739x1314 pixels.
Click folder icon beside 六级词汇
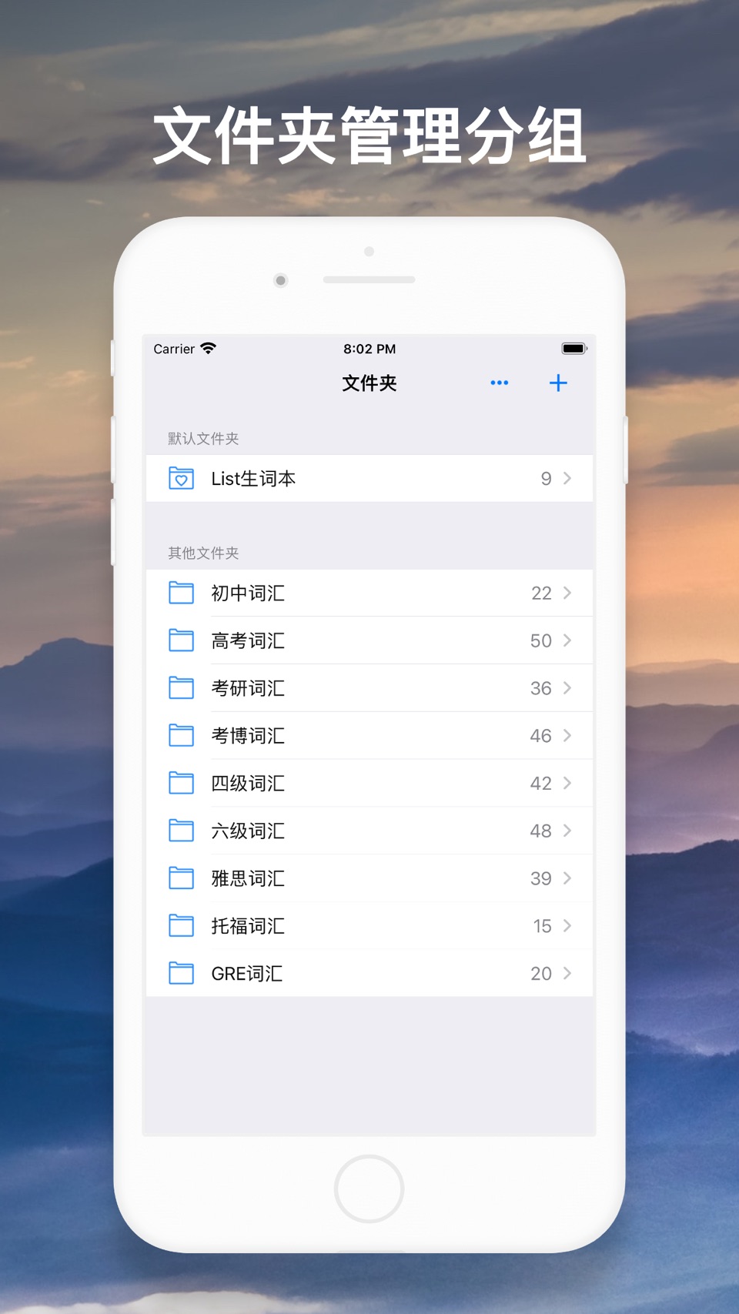181,831
